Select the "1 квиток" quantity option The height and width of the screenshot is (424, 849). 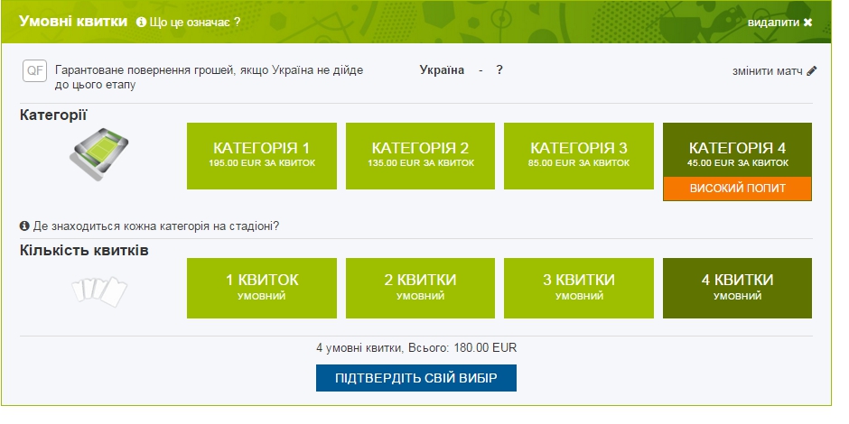[x=261, y=288]
